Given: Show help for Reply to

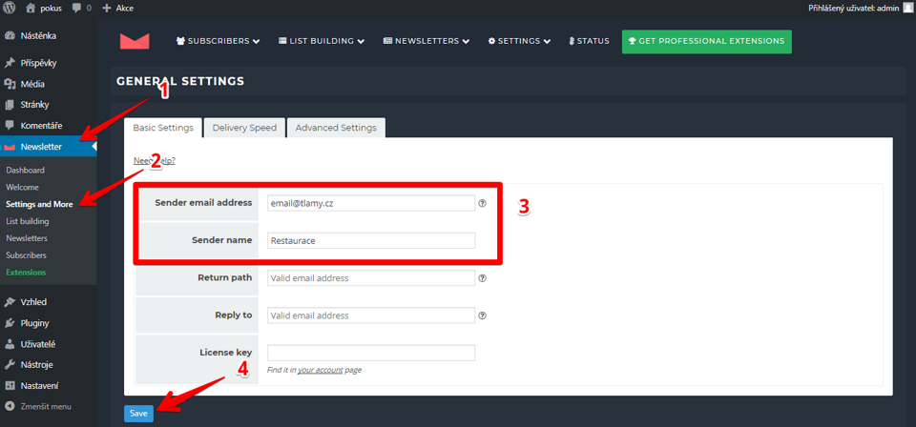Looking at the screenshot, I should 483,315.
